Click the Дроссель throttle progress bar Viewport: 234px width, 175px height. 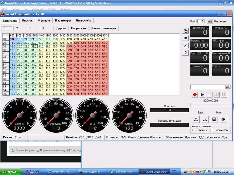click(169, 110)
